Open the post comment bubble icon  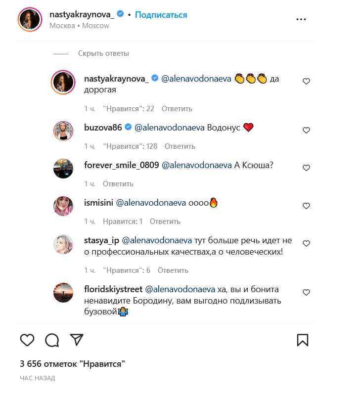52,340
